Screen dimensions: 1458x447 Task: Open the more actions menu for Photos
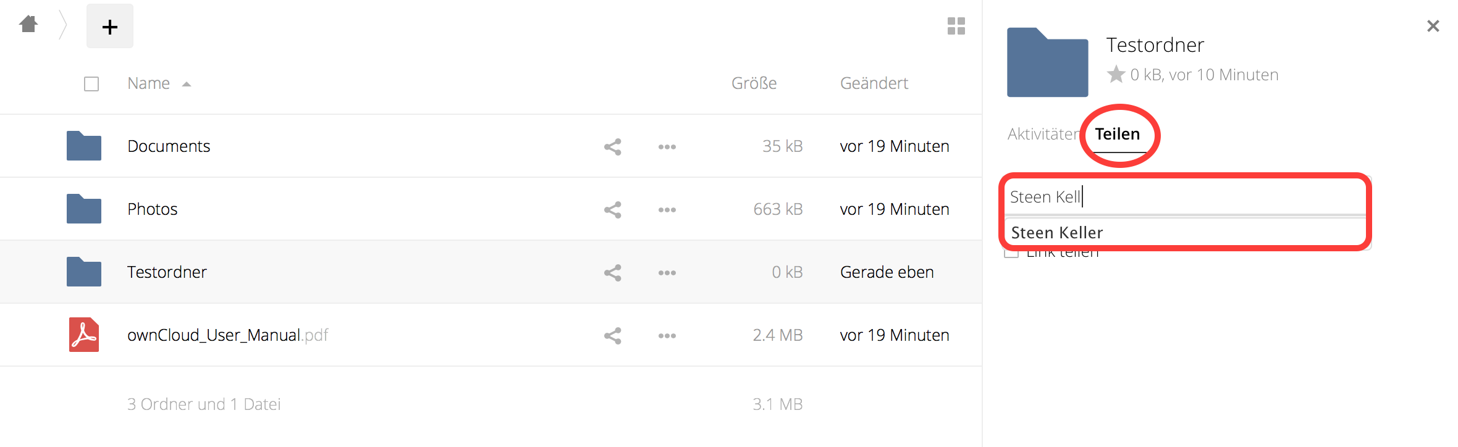pyautogui.click(x=667, y=210)
